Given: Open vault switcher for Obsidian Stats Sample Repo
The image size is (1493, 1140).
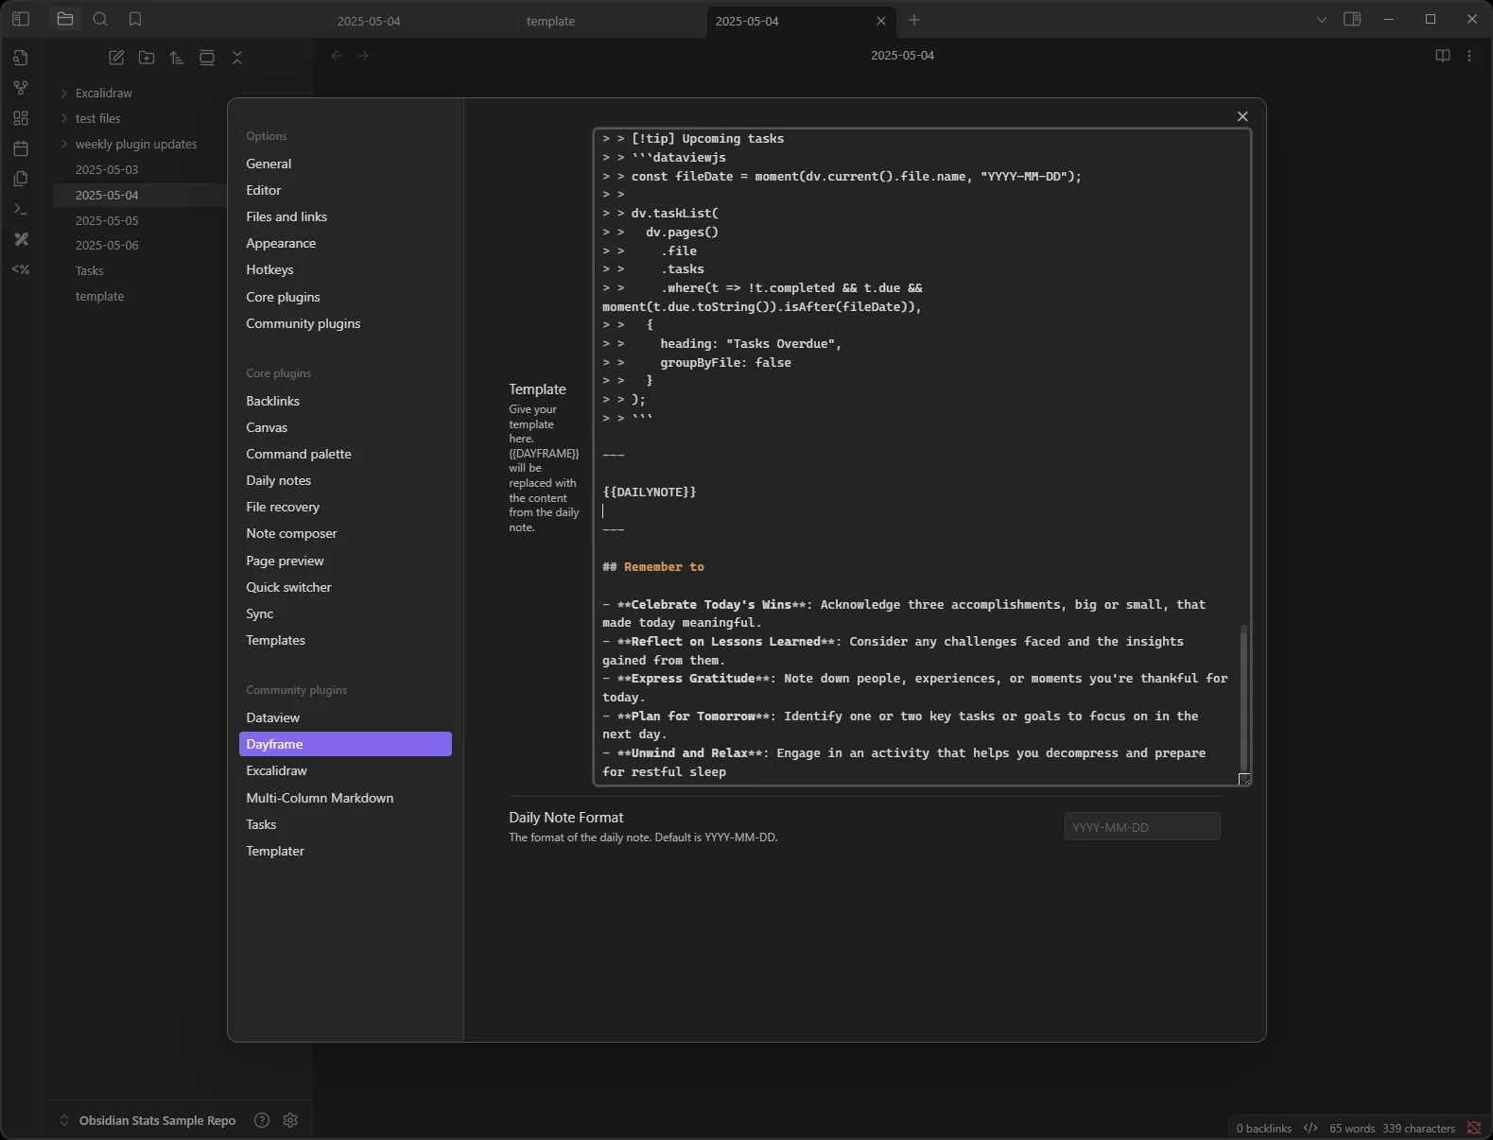Looking at the screenshot, I should click(148, 1120).
